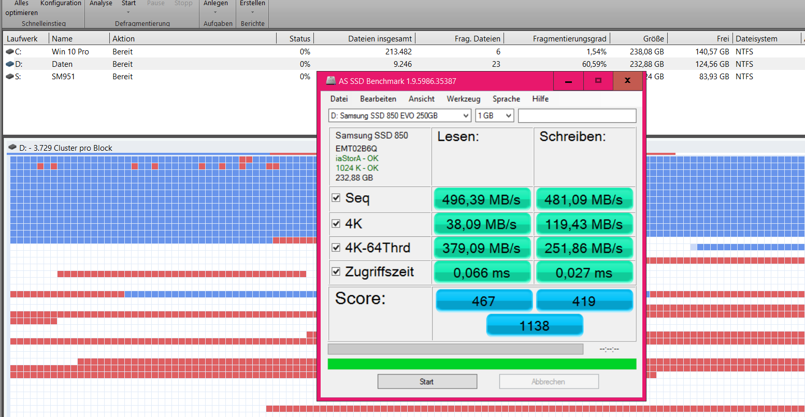
Task: Sort by the Fragmentierungsgrad column header
Action: click(557, 38)
